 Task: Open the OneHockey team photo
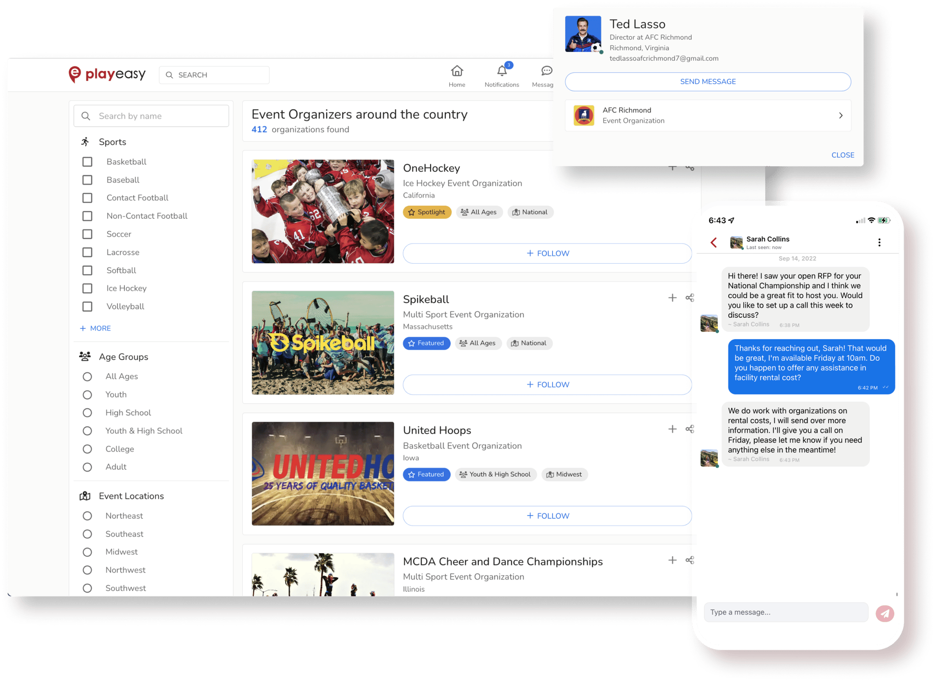click(x=323, y=211)
